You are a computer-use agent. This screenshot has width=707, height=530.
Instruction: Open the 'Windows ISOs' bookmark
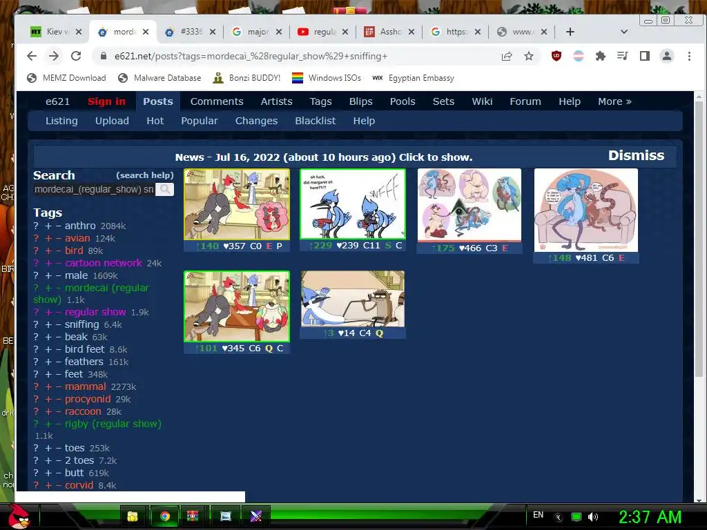327,78
